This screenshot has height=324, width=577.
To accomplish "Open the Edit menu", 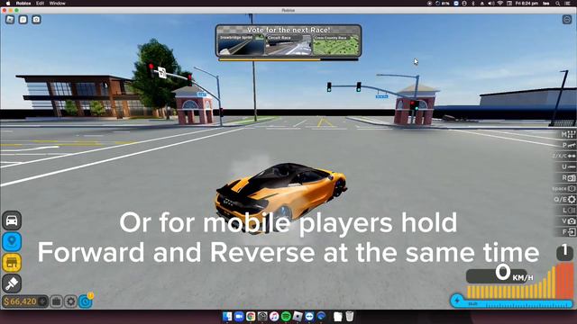I will pyautogui.click(x=40, y=4).
